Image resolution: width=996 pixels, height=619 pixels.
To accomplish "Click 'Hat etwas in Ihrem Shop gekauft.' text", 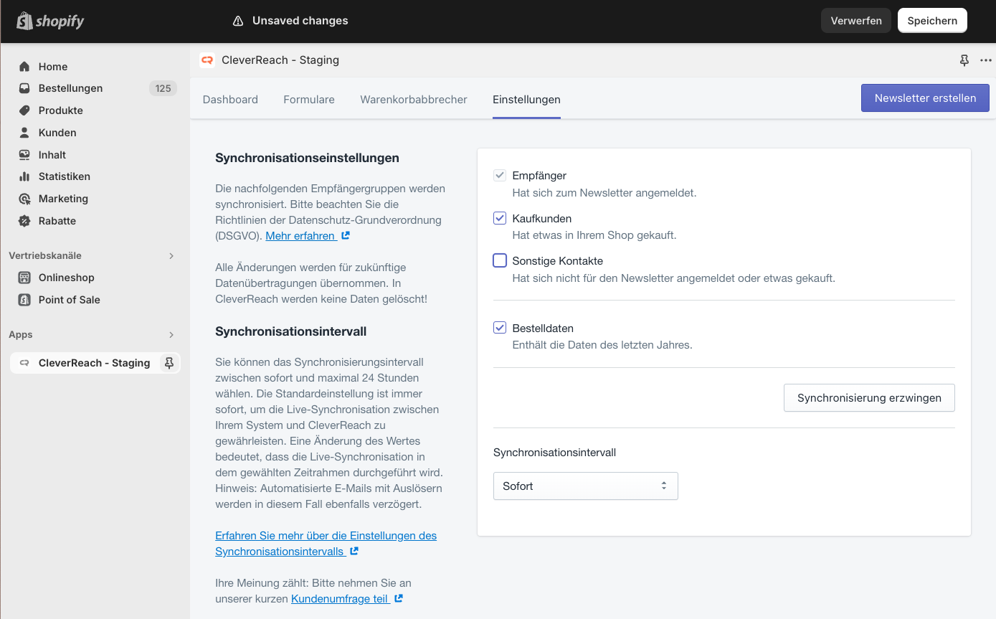I will click(594, 235).
